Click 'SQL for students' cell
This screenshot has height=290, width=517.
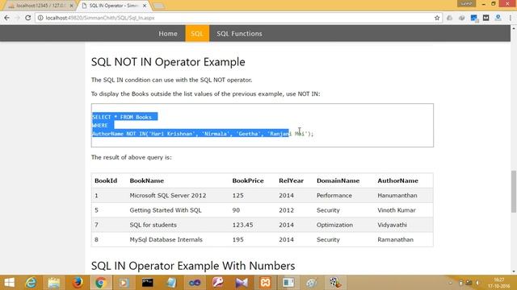153,225
